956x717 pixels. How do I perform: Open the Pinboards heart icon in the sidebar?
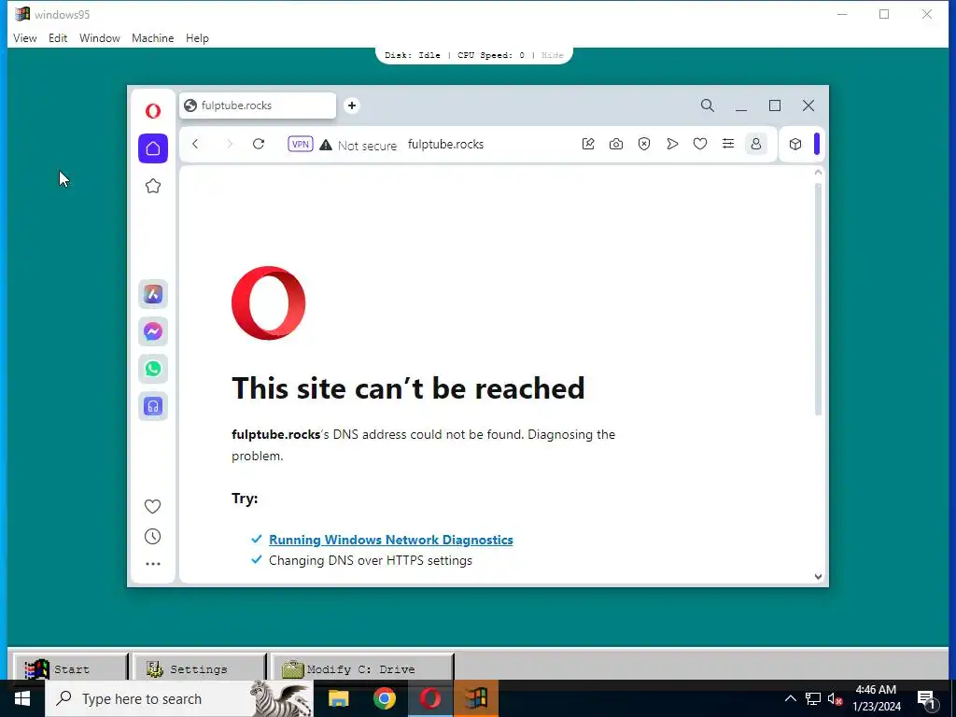click(x=153, y=506)
